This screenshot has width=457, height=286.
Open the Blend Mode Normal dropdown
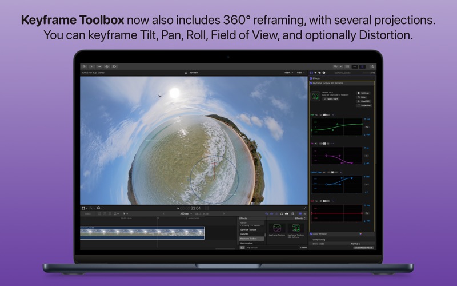tap(355, 244)
